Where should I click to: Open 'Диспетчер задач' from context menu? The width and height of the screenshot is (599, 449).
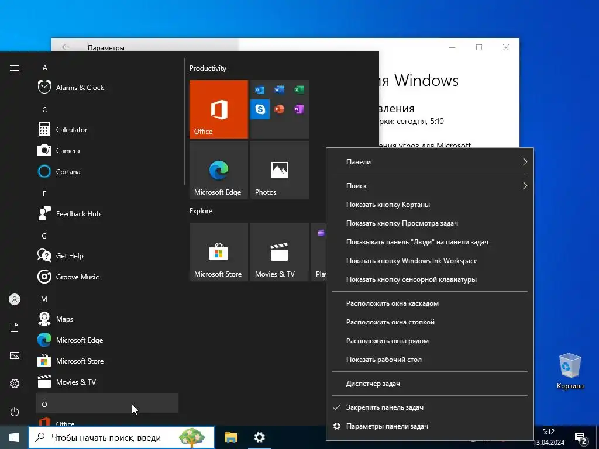coord(430,384)
